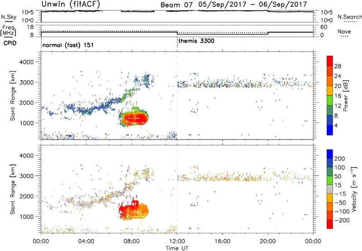Screen dimensions: 362x251
Task: Click the '16' Power color bar label
Action: (338, 96)
